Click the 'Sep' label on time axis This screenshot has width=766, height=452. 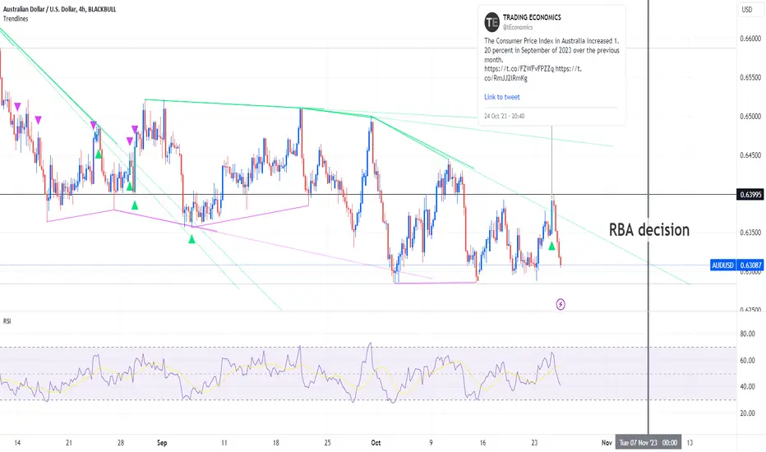[x=162, y=443]
